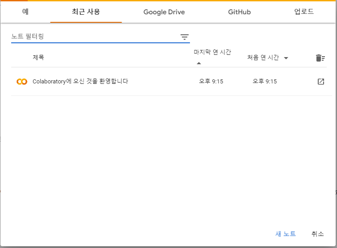
Task: Sort by the 제목 column header
Action: pos(38,57)
